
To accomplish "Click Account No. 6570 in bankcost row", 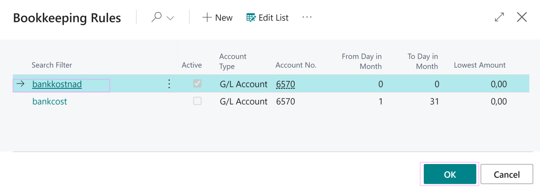I will [286, 101].
